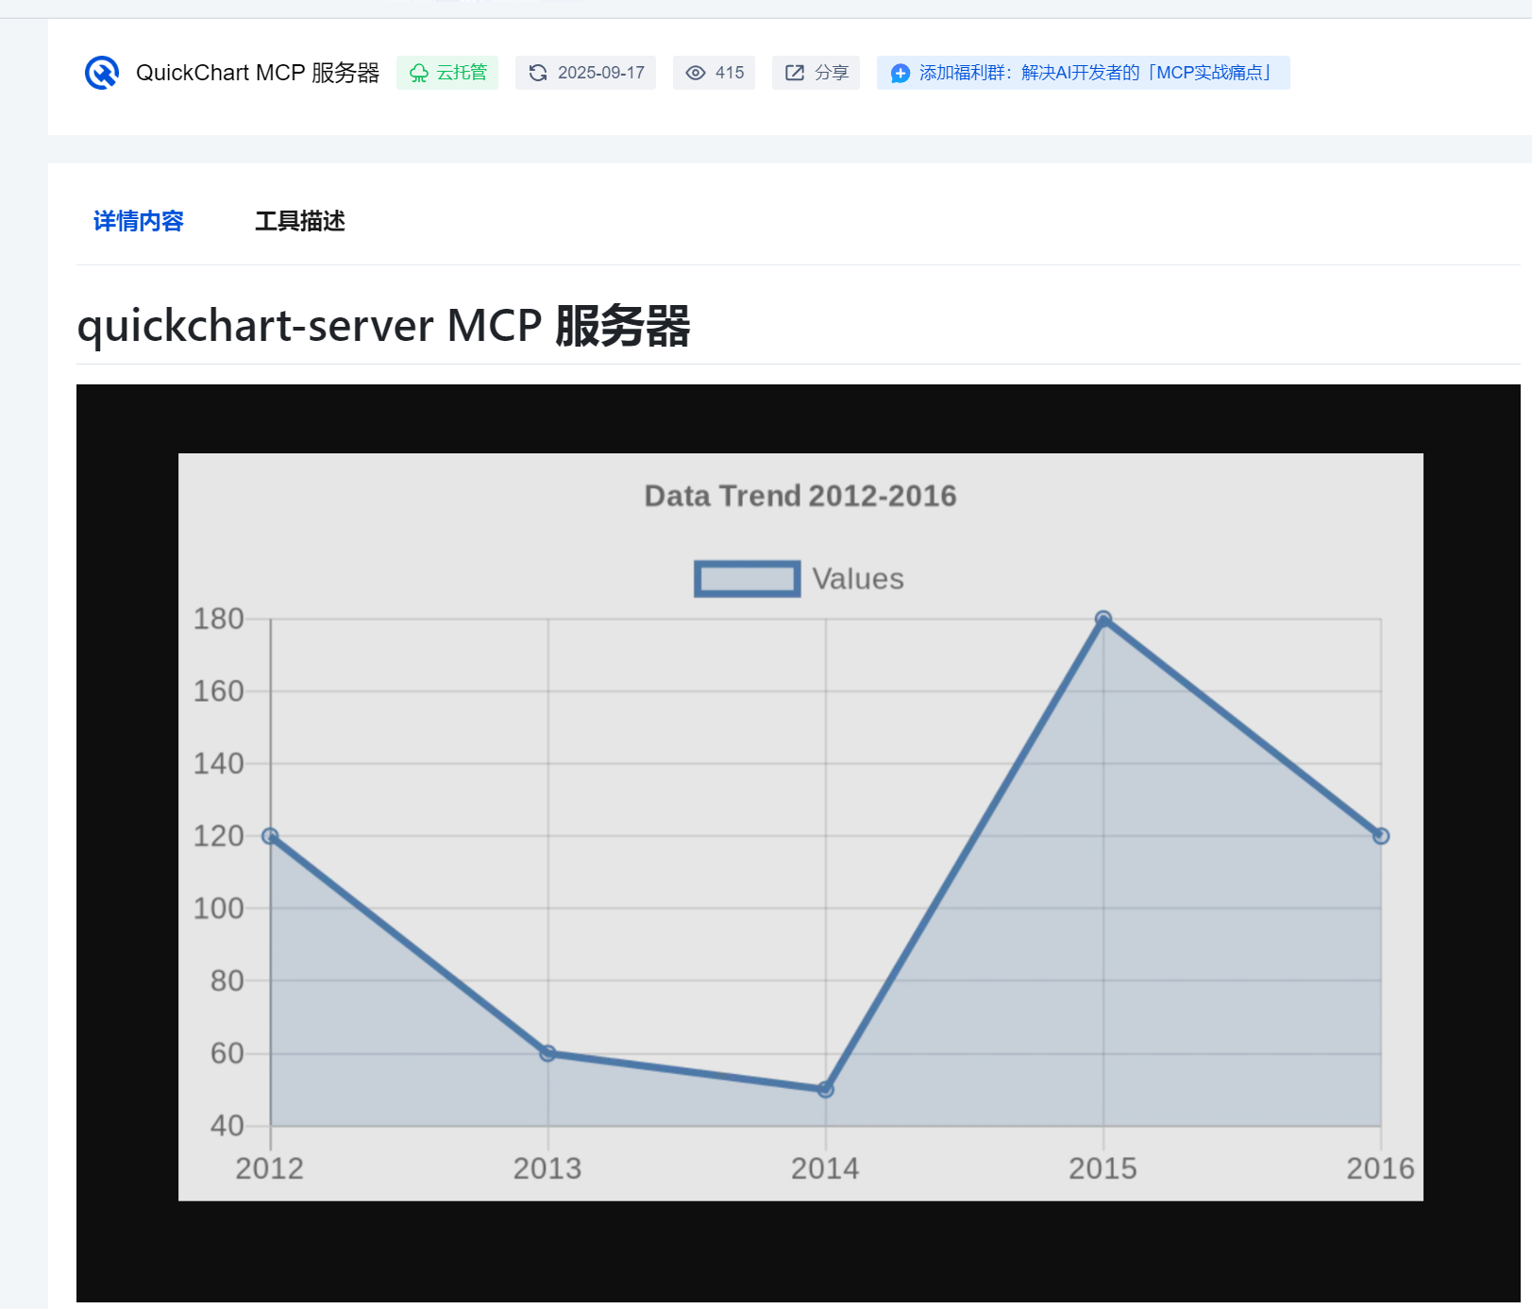Click the 180 y-axis label

[x=219, y=619]
